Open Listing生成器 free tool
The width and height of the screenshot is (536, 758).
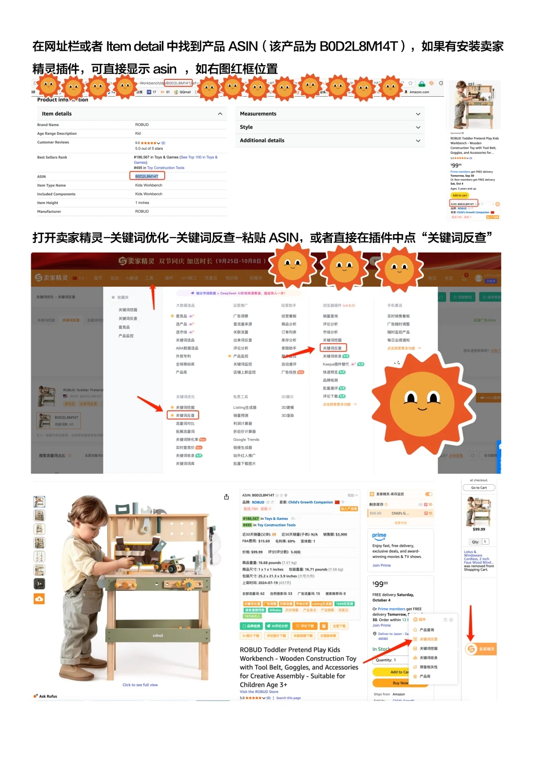[x=245, y=407]
